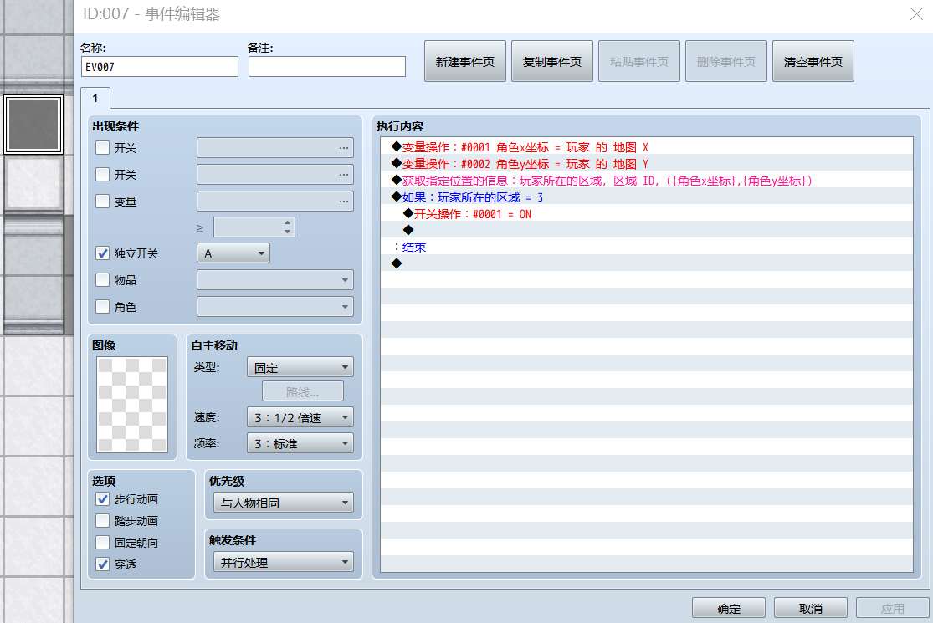Open the 物品 selection dropdown
The image size is (933, 623).
click(275, 280)
